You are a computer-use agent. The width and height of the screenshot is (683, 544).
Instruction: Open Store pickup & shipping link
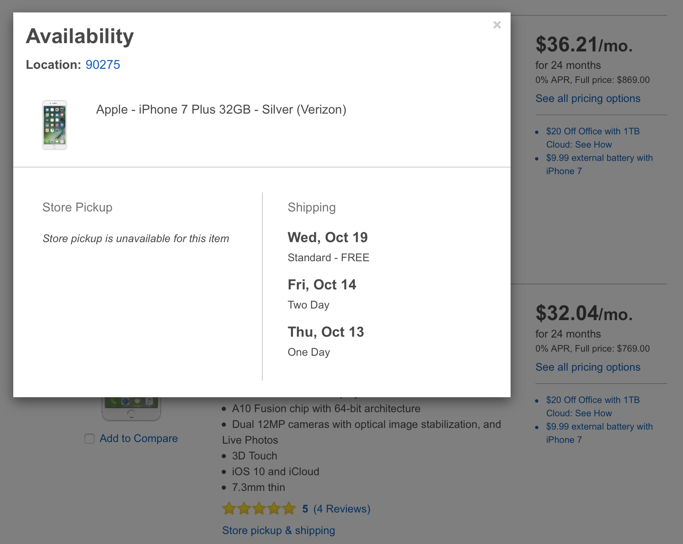pyautogui.click(x=279, y=530)
